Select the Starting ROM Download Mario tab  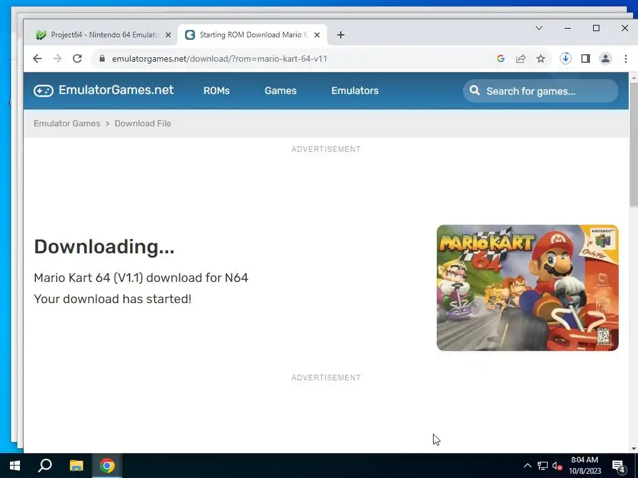click(x=252, y=35)
